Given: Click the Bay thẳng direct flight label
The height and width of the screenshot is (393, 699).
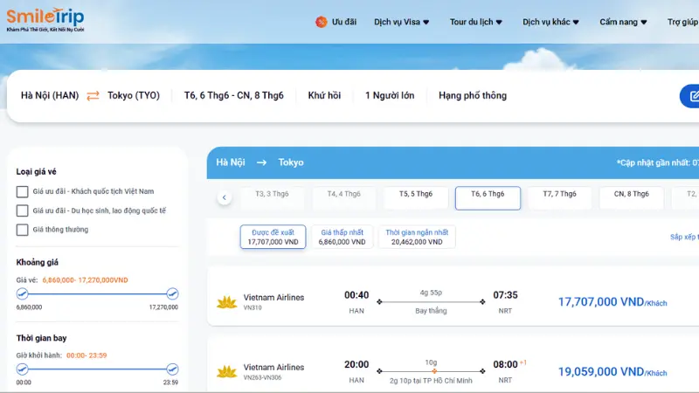Looking at the screenshot, I should 431,311.
